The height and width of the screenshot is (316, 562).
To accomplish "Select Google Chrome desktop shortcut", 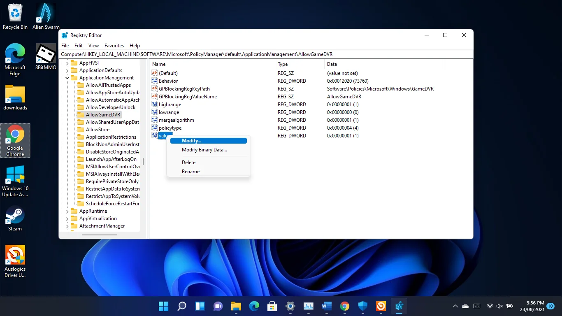I will point(15,140).
